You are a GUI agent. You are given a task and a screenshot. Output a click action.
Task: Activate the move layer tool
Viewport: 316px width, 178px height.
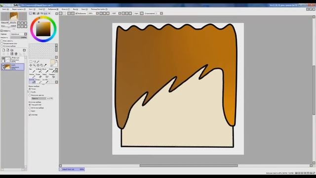tap(31, 65)
